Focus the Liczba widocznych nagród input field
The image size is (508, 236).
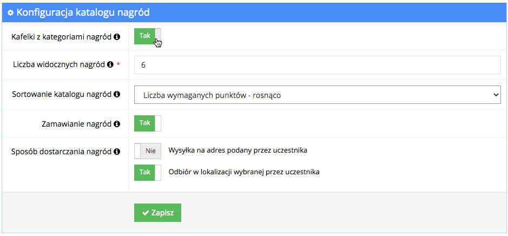318,65
